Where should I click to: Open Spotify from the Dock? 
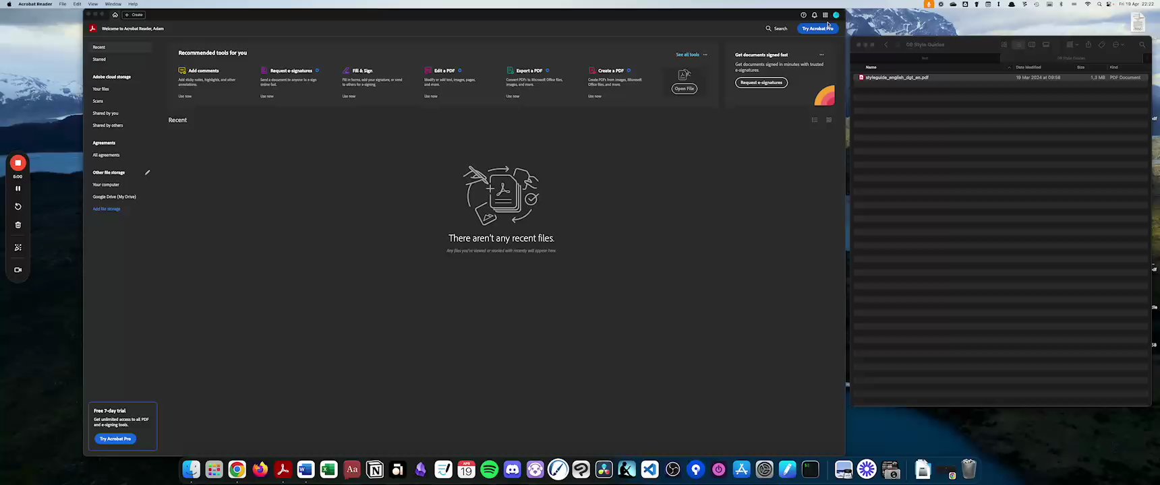click(490, 470)
